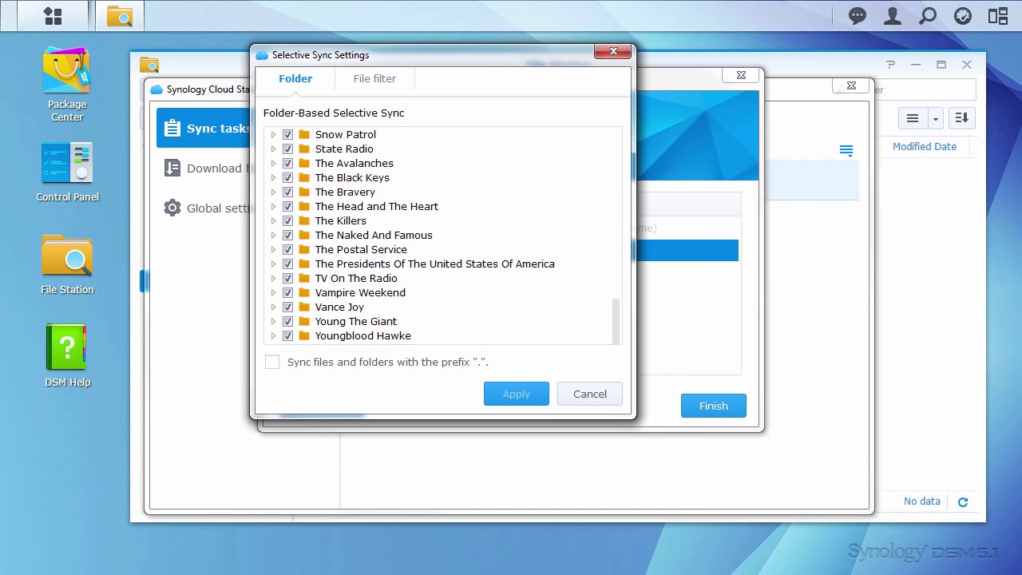Uncheck The Killers checkbox
This screenshot has width=1022, height=575.
pyautogui.click(x=287, y=220)
